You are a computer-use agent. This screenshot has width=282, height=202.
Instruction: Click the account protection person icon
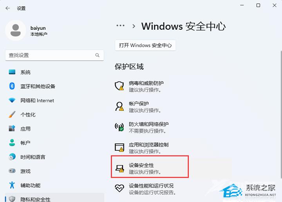point(119,106)
